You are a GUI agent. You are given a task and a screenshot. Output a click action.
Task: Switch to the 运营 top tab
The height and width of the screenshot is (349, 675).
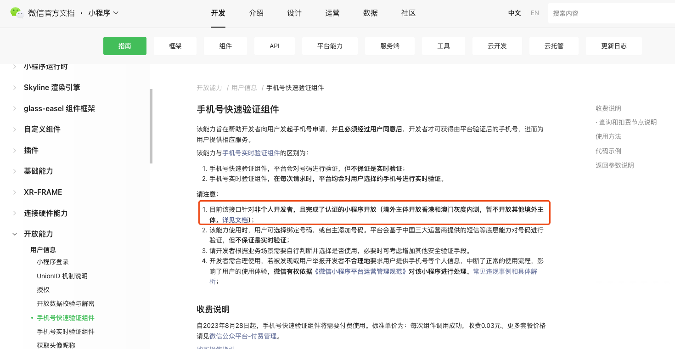[x=332, y=13]
